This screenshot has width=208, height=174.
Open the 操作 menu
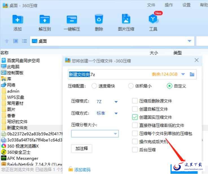pos(169,5)
